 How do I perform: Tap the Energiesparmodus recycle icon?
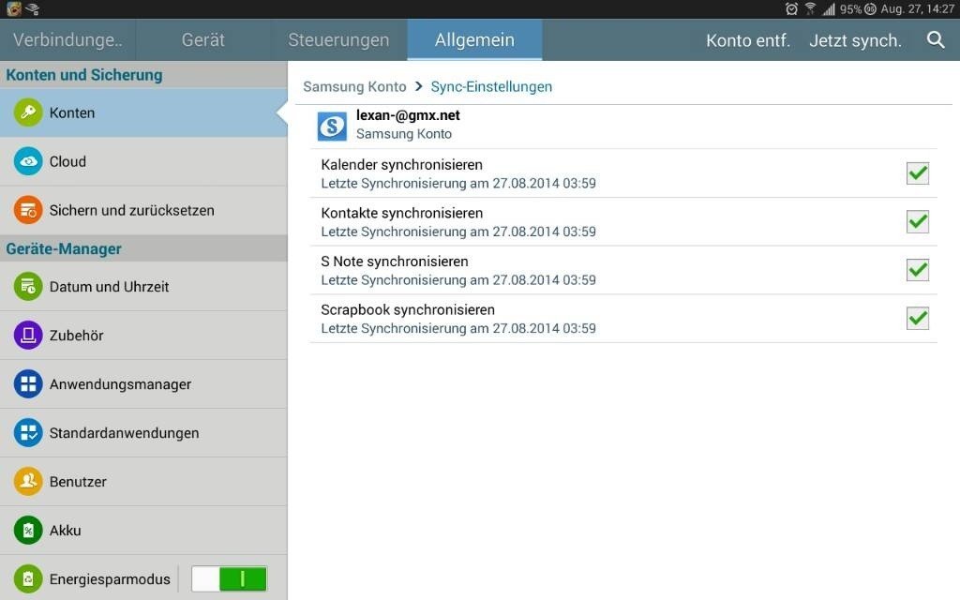(28, 579)
